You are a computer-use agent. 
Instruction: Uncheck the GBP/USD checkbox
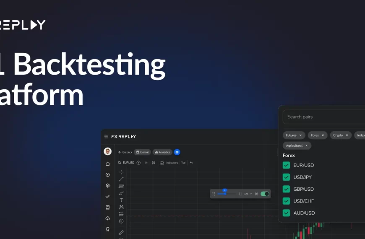coord(286,189)
